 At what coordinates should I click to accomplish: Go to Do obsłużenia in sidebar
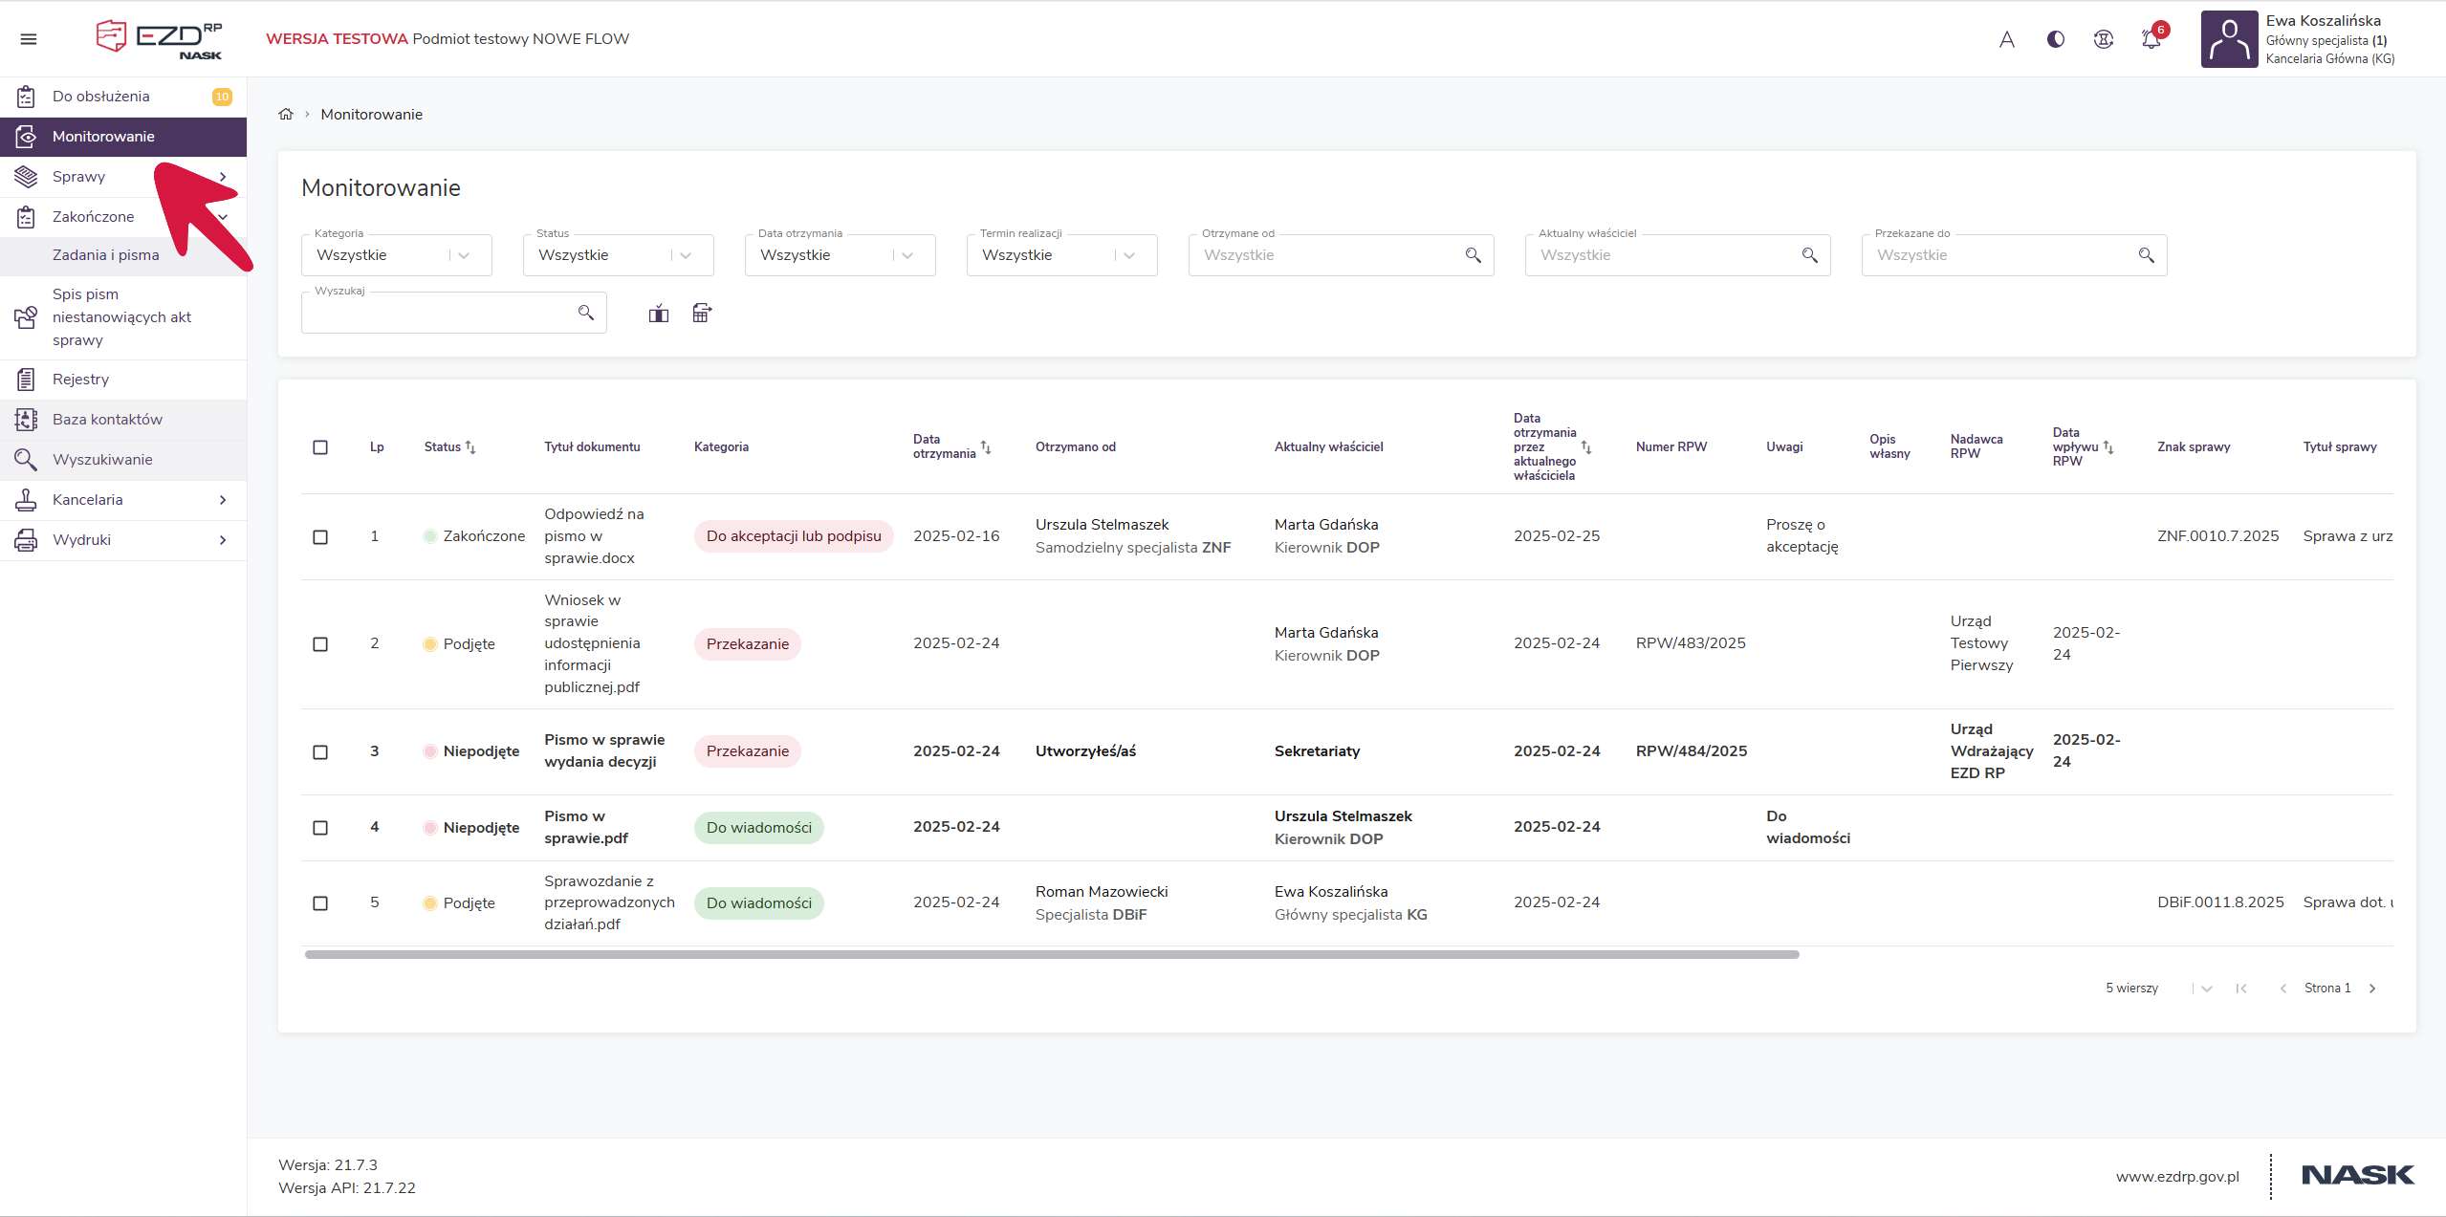[101, 97]
